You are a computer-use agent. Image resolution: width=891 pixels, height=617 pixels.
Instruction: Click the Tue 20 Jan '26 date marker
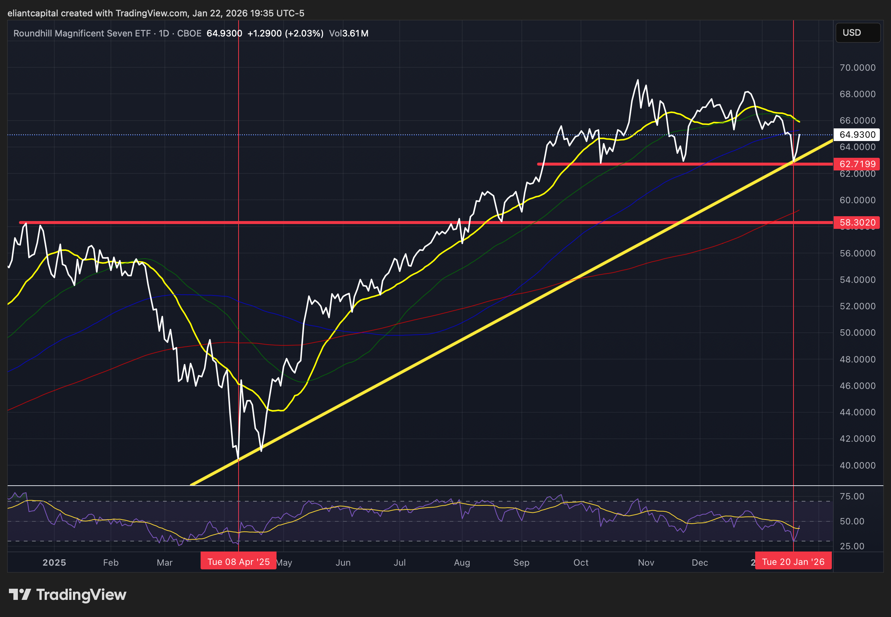pos(793,562)
